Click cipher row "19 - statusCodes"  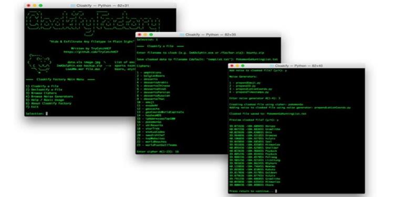(151, 132)
